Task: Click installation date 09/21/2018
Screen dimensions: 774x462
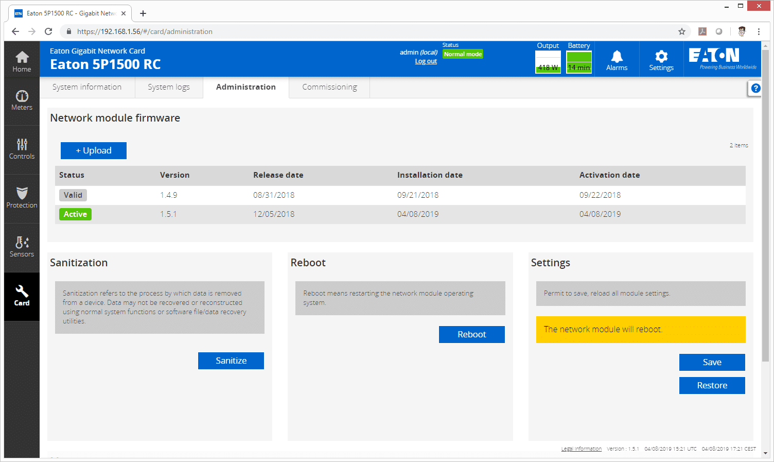Action: 418,195
